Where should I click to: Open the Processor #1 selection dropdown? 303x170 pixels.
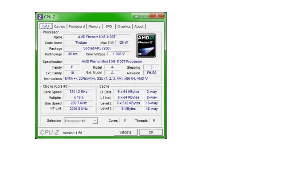81,121
